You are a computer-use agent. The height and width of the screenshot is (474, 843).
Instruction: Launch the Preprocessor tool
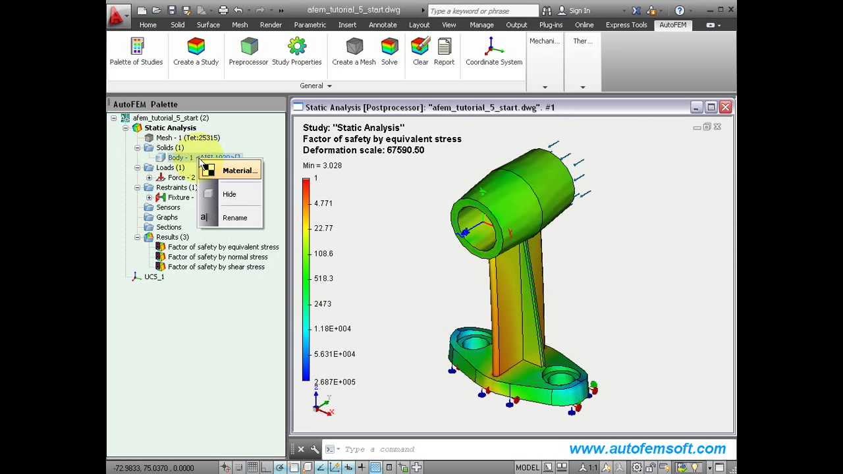[248, 51]
